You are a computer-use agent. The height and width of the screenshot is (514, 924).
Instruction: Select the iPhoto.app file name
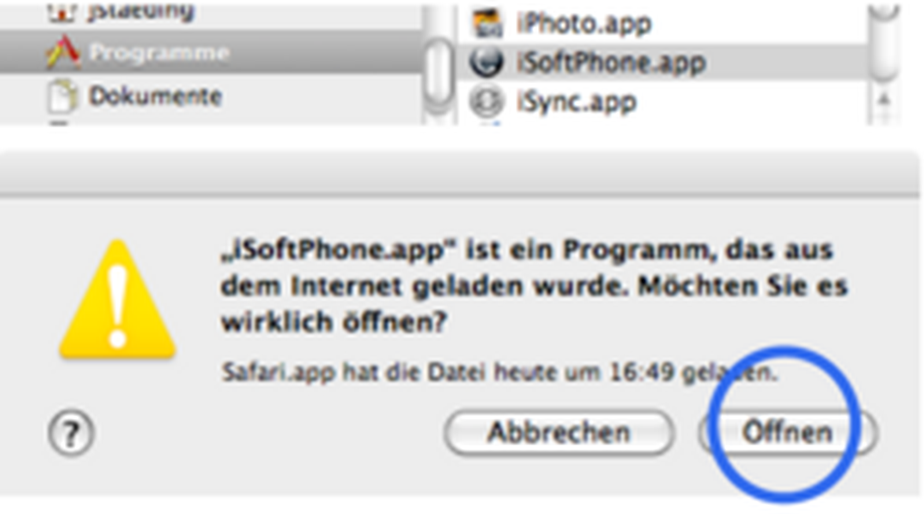(584, 24)
